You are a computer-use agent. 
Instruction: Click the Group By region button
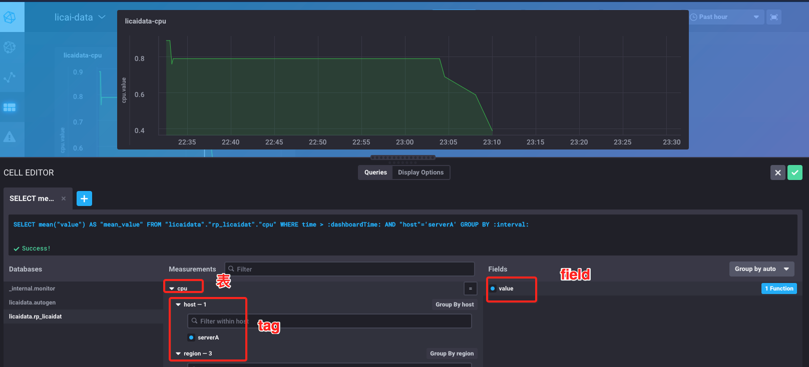coord(452,353)
